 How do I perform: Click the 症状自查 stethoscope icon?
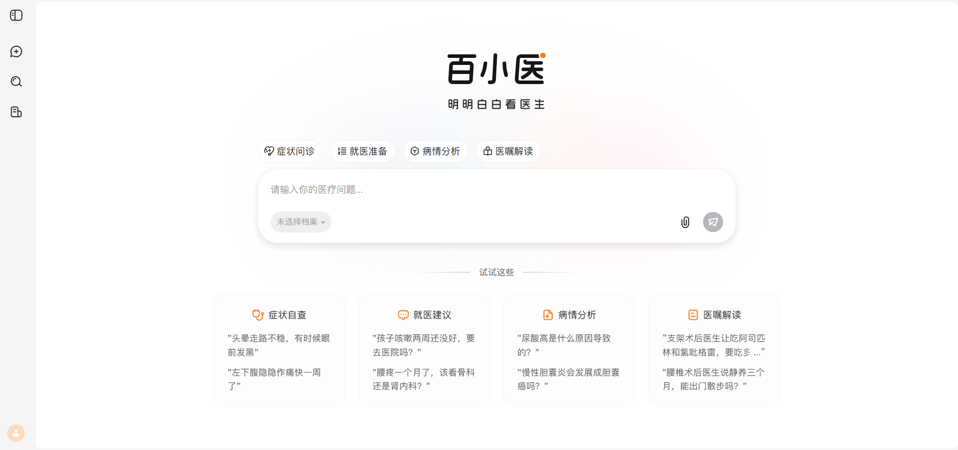tap(258, 315)
